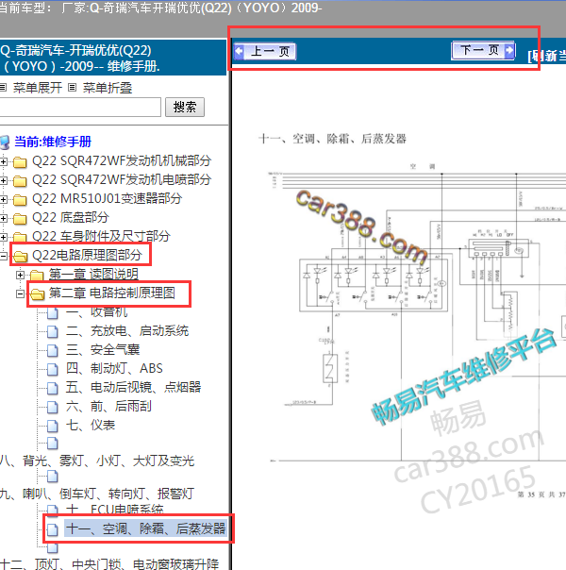Click folder icon of Q22 SQR472WF发动机机械部分
The width and height of the screenshot is (566, 570).
(20, 161)
